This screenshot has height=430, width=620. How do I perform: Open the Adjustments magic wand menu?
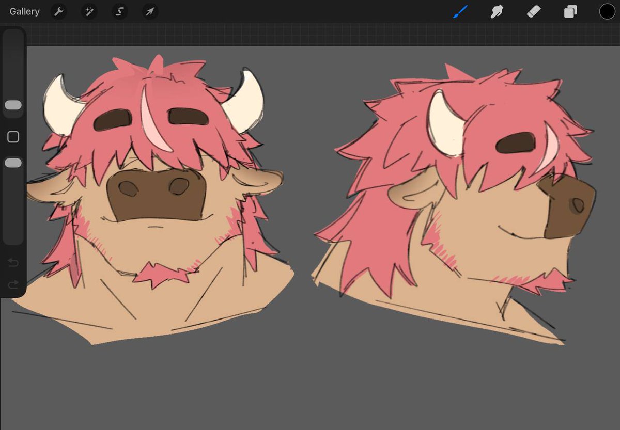[89, 11]
